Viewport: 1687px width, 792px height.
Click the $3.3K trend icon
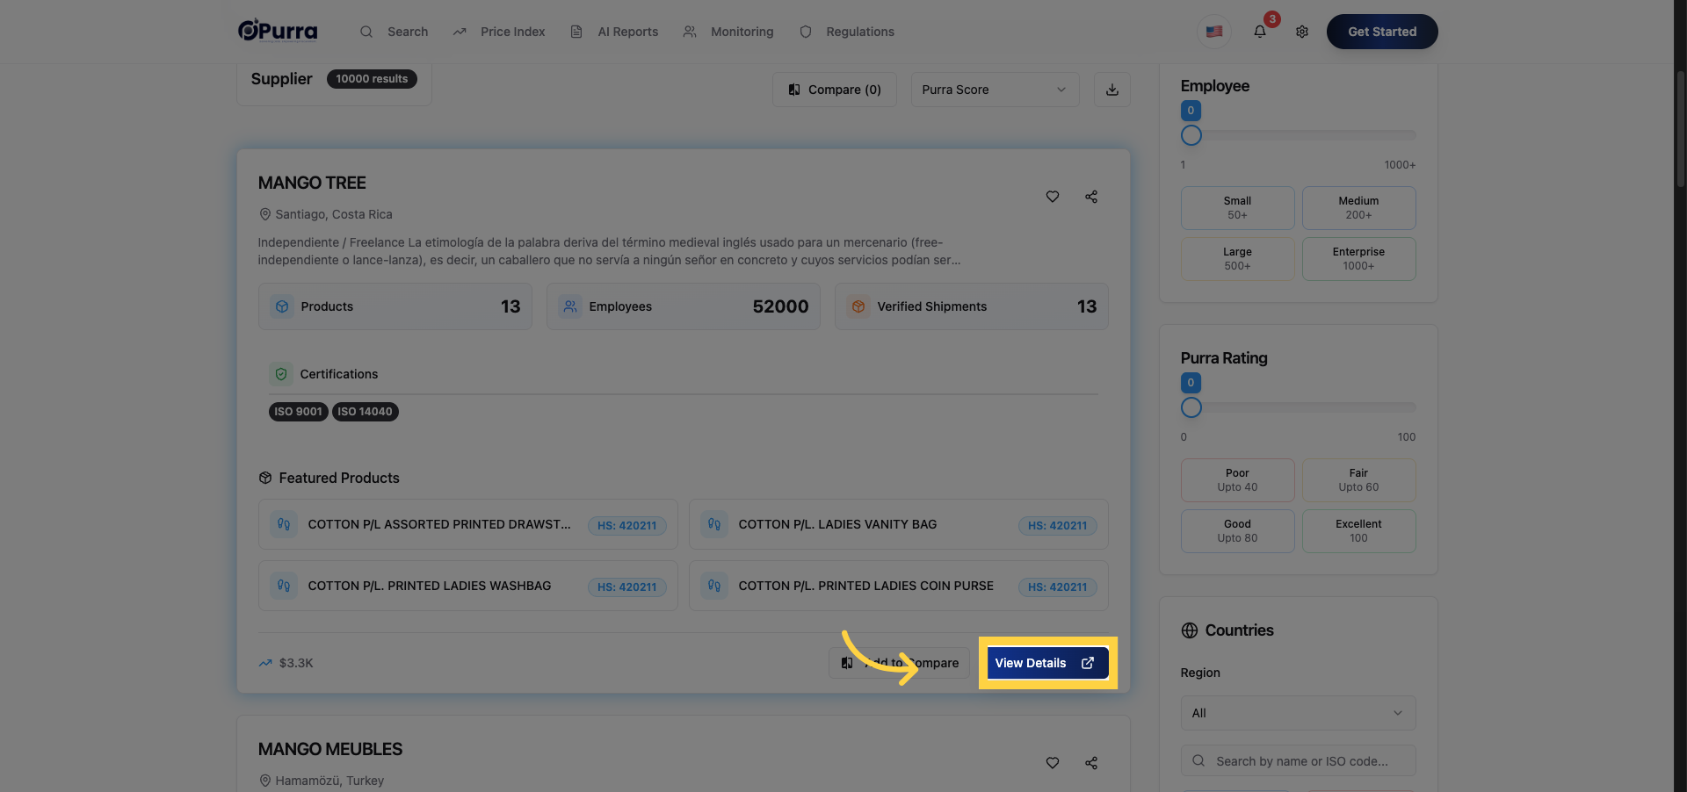pos(265,663)
